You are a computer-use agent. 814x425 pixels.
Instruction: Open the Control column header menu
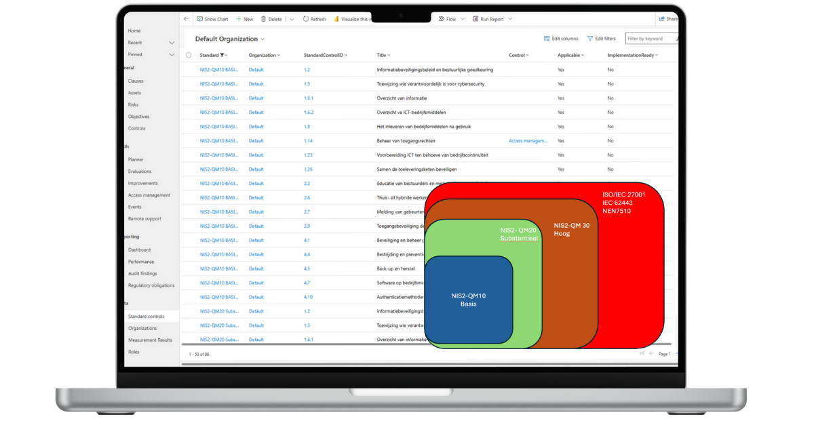point(519,55)
